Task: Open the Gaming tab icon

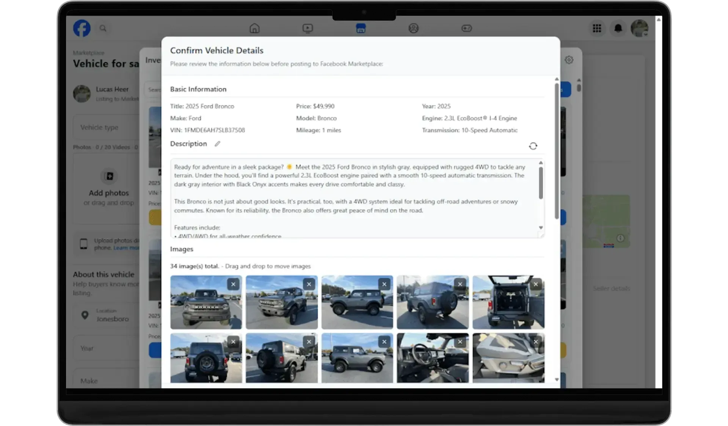Action: click(466, 28)
